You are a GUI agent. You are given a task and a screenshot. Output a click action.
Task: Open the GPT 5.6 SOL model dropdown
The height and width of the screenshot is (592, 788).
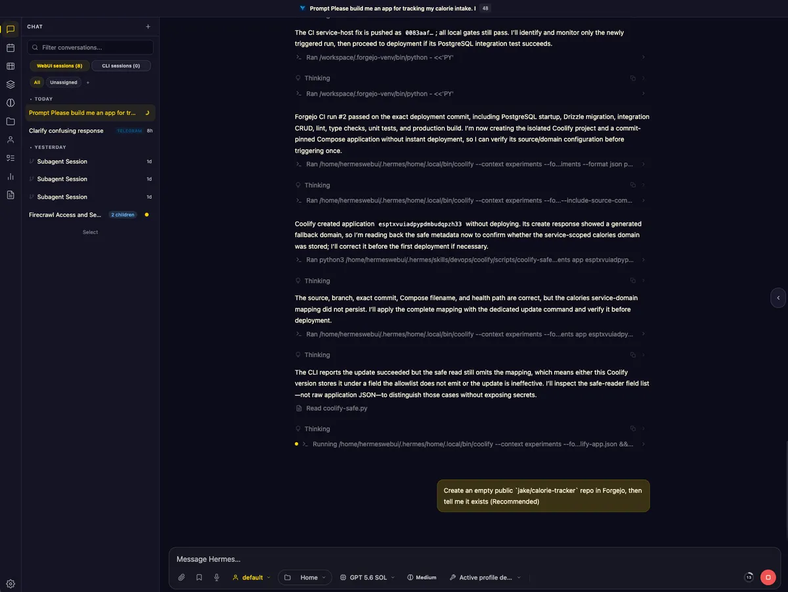coord(368,578)
